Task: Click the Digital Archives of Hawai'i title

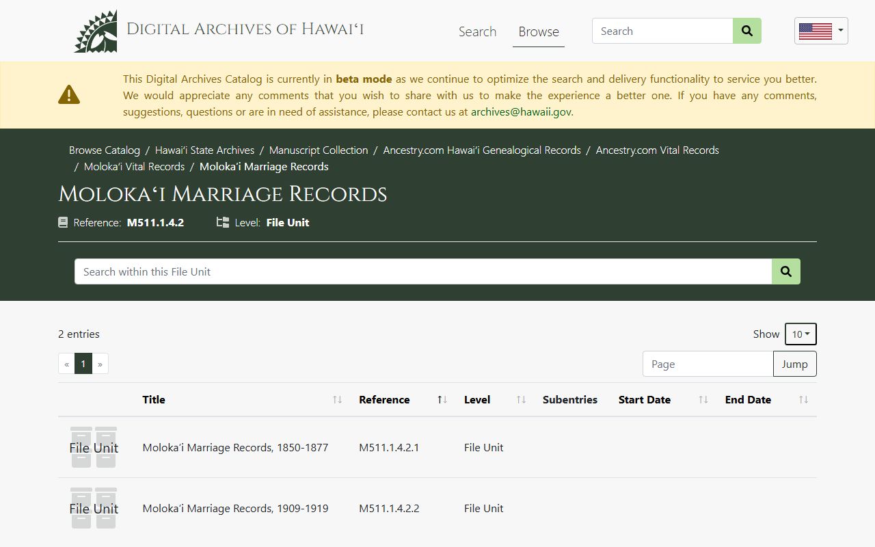Action: (x=245, y=29)
